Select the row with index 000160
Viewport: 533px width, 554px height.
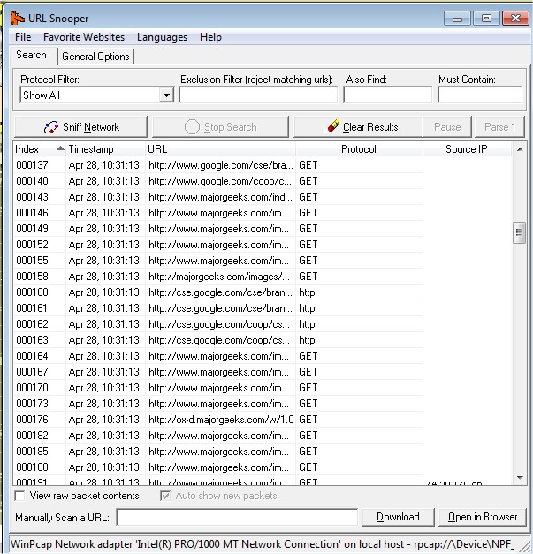(x=218, y=292)
